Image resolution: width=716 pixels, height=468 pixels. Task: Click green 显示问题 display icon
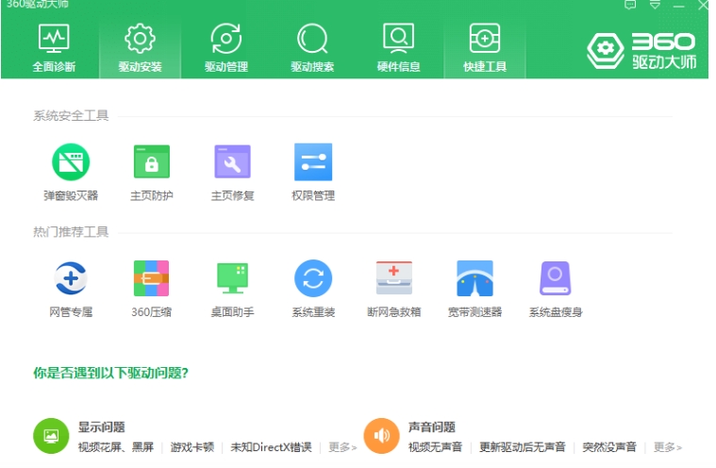click(x=51, y=436)
